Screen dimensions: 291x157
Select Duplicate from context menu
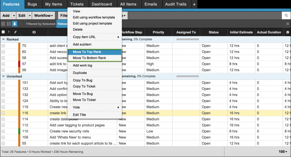94,73
